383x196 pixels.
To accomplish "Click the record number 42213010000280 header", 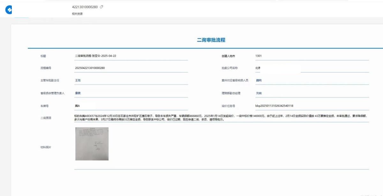I will coord(85,7).
